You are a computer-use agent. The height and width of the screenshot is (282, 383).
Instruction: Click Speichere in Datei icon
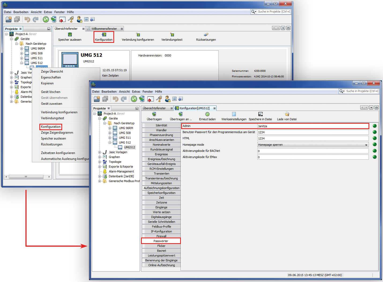[260, 114]
